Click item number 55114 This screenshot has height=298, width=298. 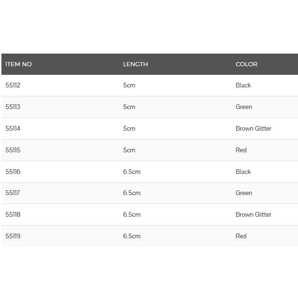13,129
